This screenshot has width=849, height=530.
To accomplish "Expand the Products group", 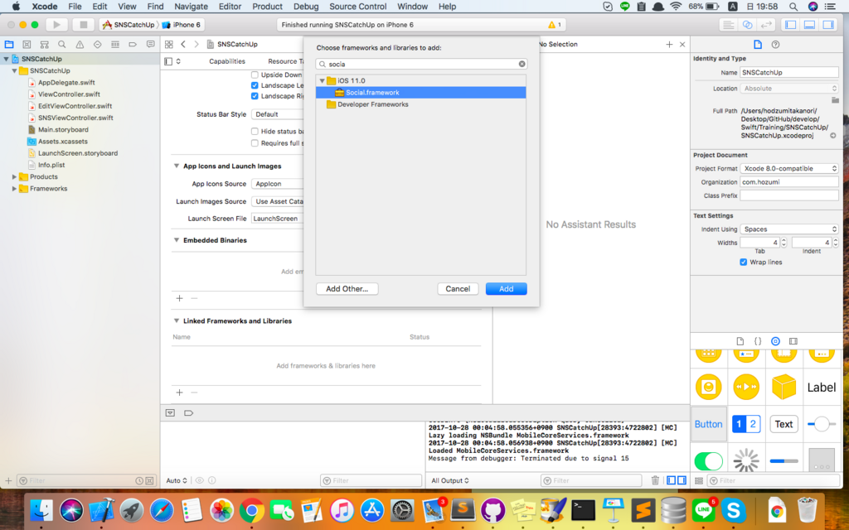I will [x=14, y=177].
